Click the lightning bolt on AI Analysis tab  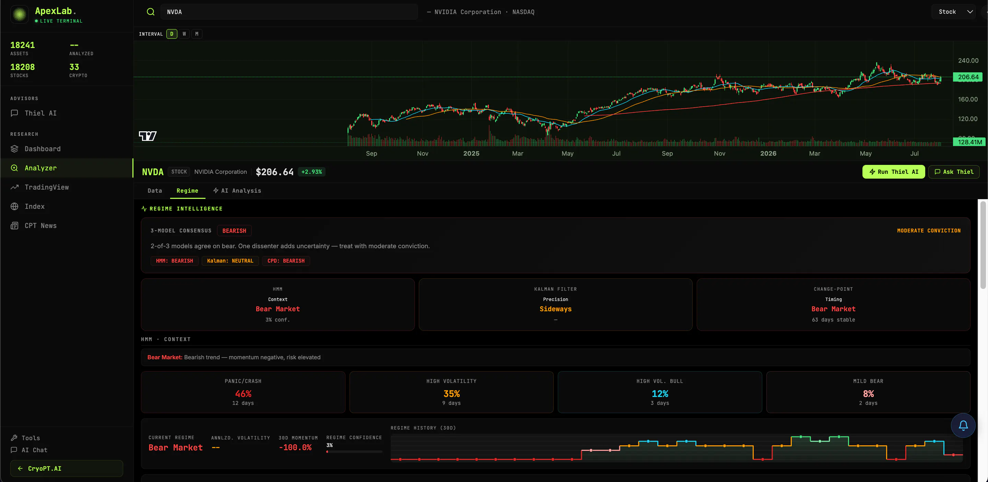(x=216, y=190)
